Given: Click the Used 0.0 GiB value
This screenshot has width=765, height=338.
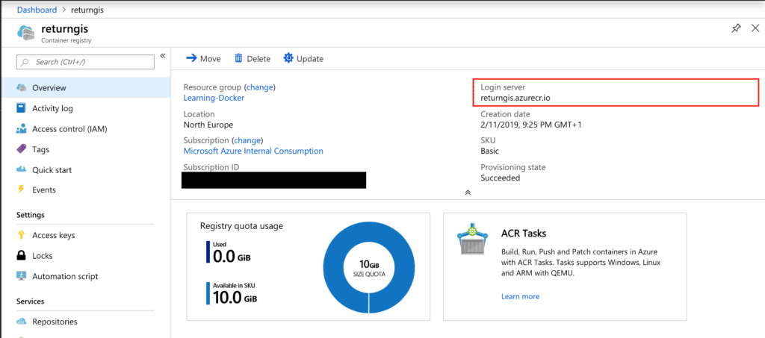Looking at the screenshot, I should tap(232, 256).
